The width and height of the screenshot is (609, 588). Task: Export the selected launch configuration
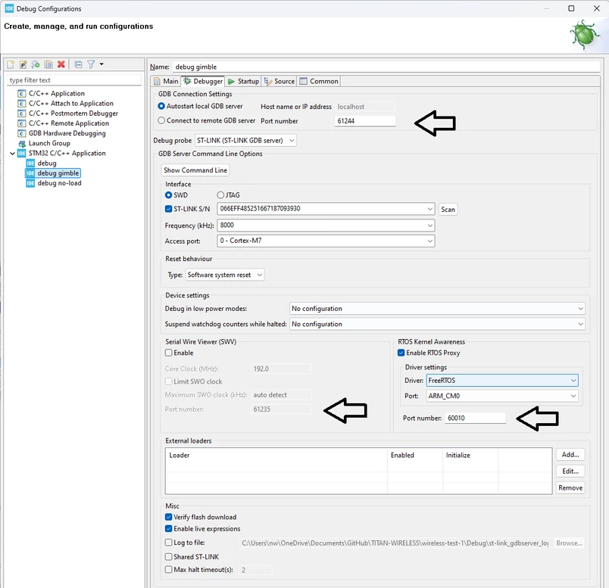coord(36,64)
